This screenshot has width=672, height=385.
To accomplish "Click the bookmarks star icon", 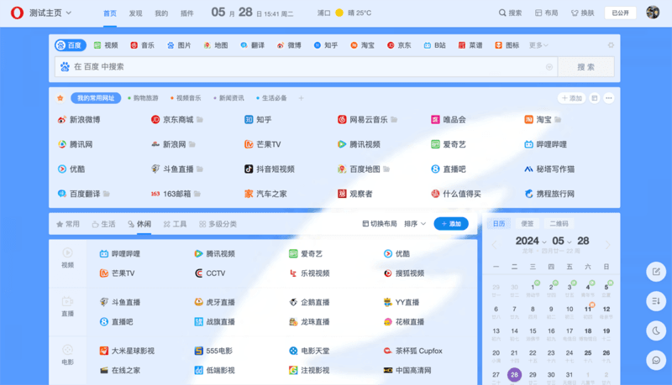I will pos(60,98).
